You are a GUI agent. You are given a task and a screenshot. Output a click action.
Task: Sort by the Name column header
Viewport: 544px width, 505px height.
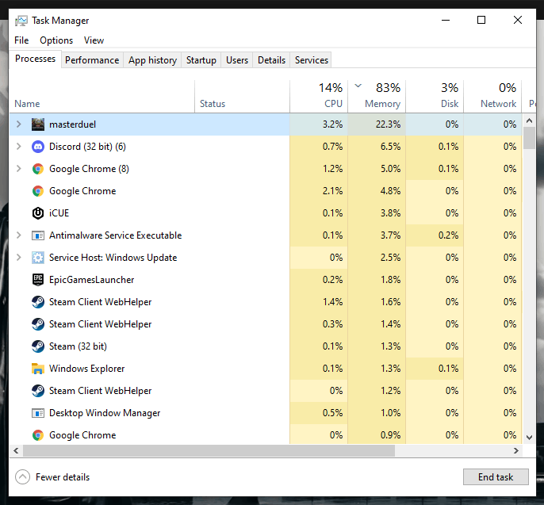pos(102,97)
